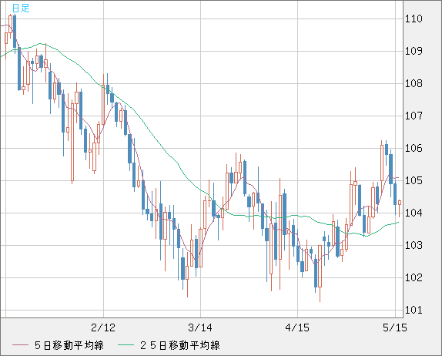Click the 107 price axis label
Image resolution: width=442 pixels, height=356 pixels.
click(414, 116)
